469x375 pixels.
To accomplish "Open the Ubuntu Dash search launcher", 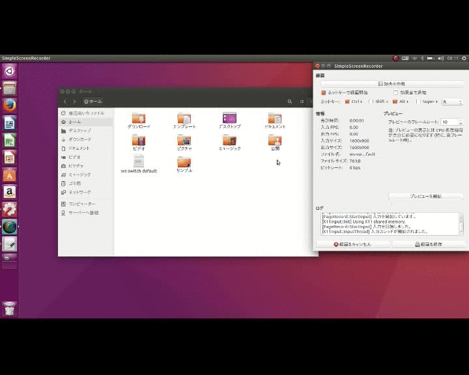I will 10,71.
